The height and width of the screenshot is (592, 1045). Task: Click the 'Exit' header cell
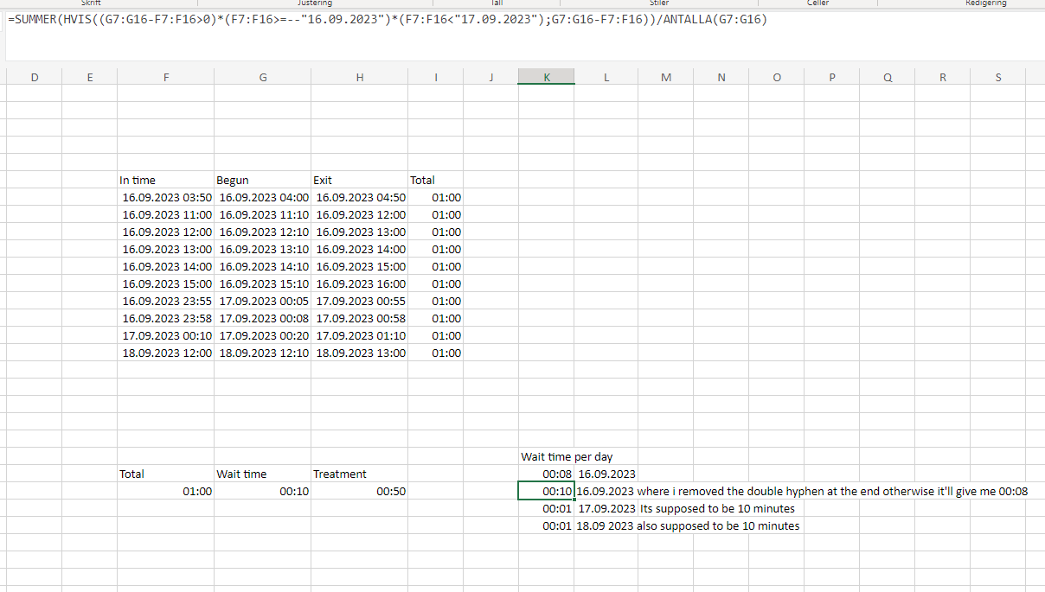[322, 180]
